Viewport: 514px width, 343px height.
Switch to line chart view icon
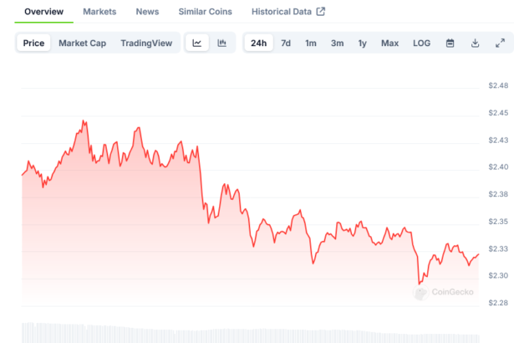196,43
